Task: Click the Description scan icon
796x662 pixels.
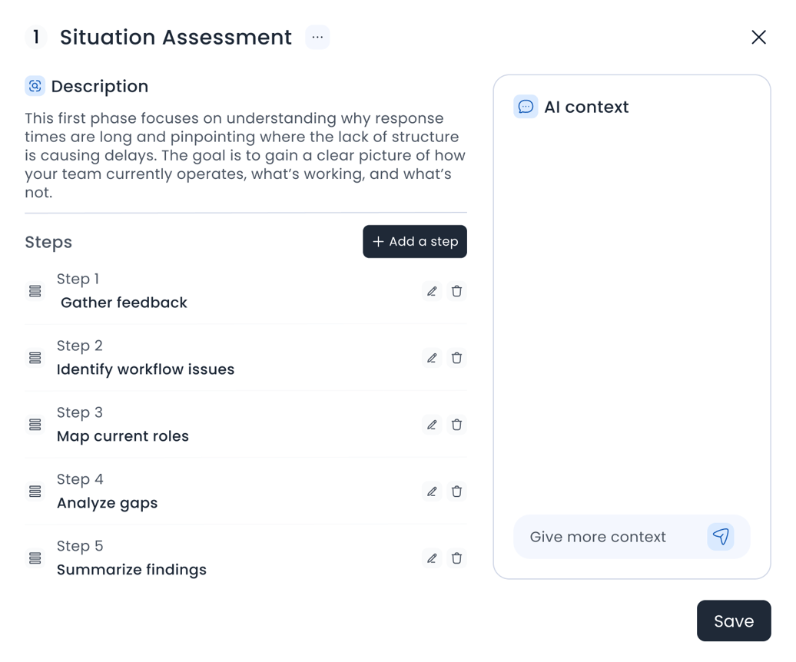Action: (35, 86)
